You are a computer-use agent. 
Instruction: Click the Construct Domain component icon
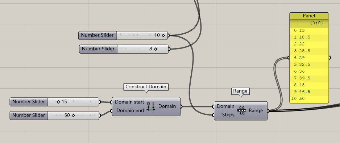point(151,106)
